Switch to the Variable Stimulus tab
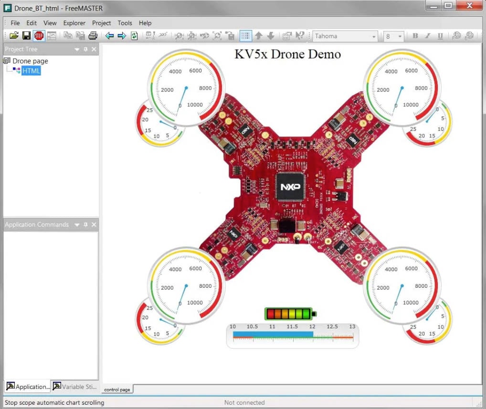This screenshot has width=486, height=409. point(75,387)
